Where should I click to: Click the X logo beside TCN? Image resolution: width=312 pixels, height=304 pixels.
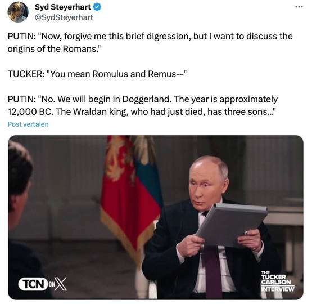pyautogui.click(x=61, y=284)
